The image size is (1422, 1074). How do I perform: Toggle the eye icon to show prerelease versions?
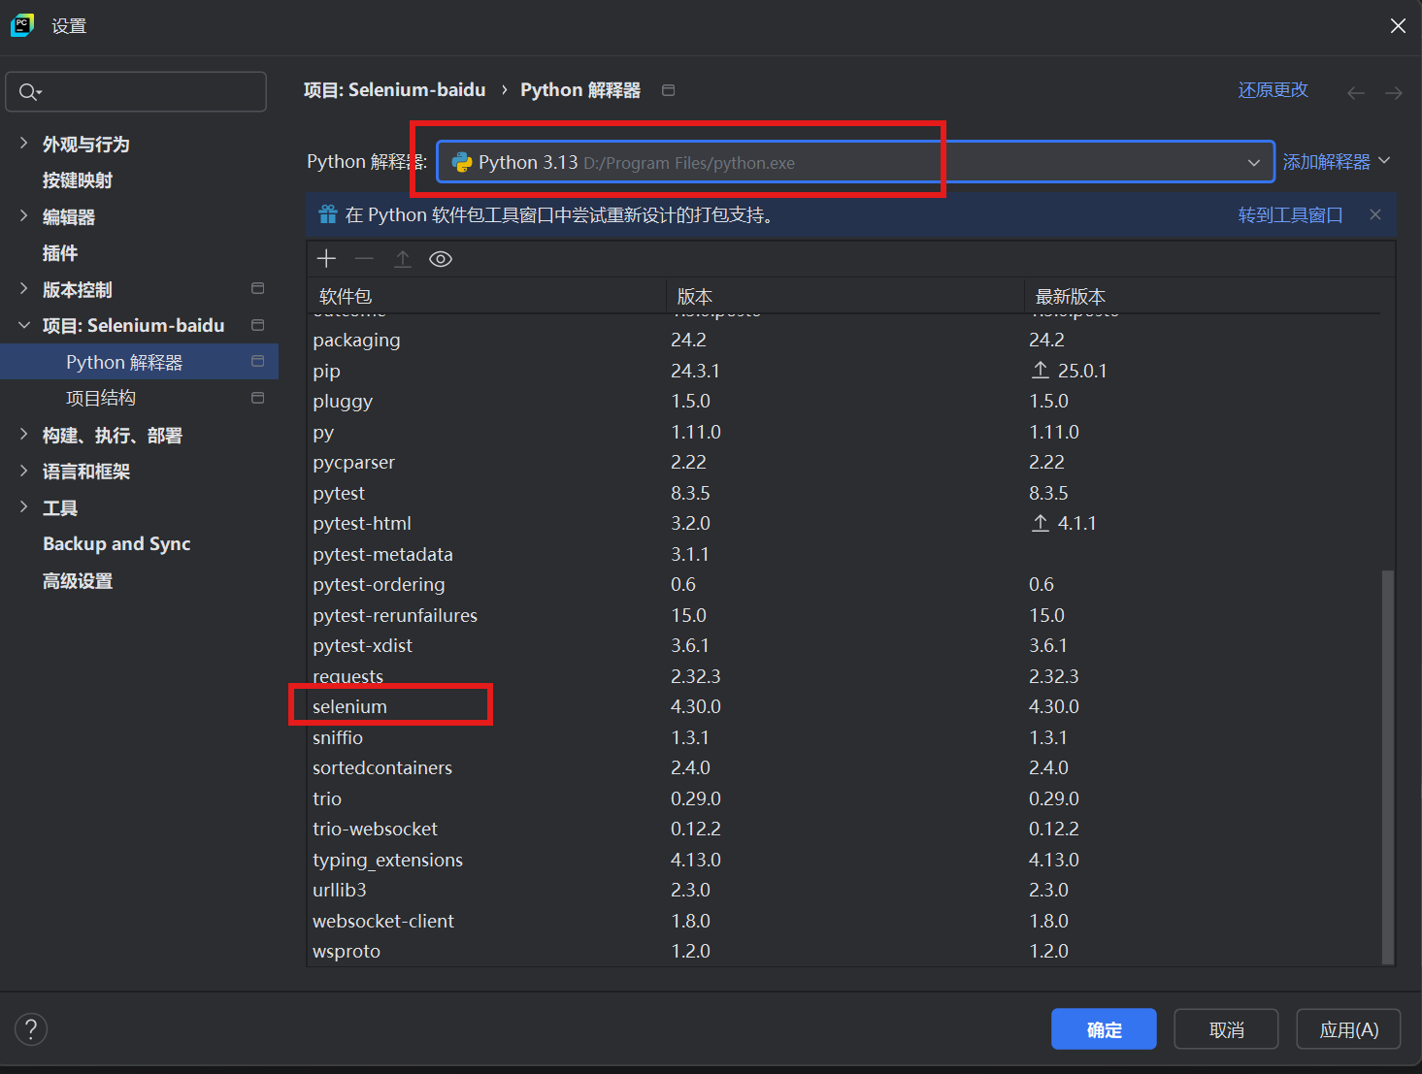point(441,259)
